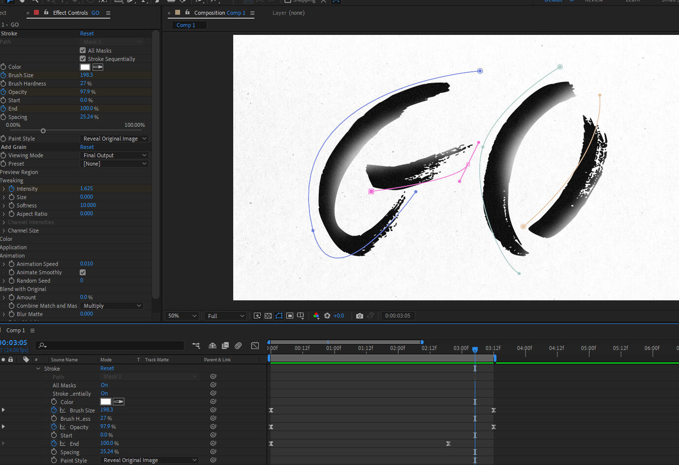The image size is (679, 465).
Task: Open the Show Channel color management icon
Action: pyautogui.click(x=316, y=316)
